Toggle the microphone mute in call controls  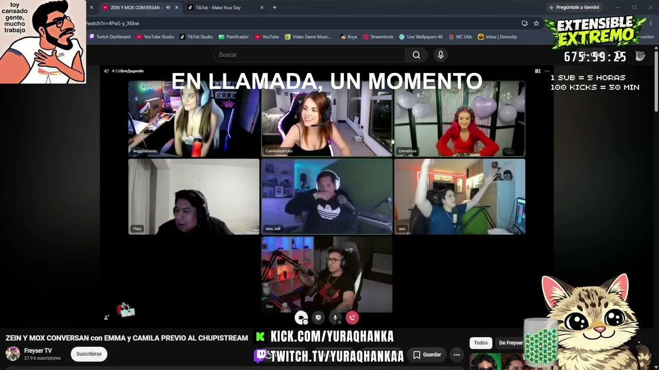335,318
